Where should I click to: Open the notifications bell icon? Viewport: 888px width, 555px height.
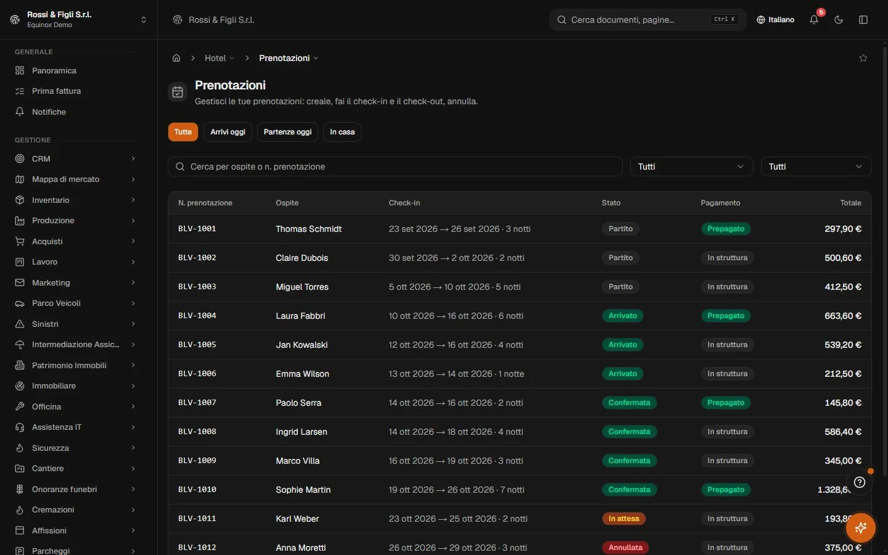pos(814,20)
